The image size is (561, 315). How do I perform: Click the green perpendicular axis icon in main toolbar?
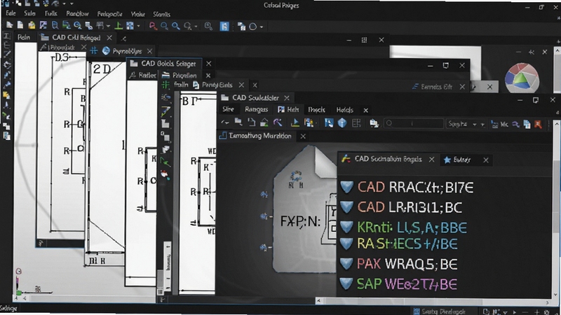pos(119,26)
